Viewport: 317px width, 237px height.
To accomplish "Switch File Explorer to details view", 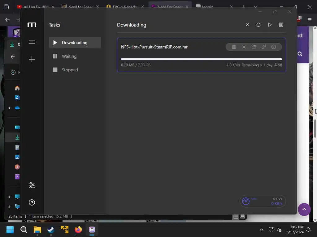I will click(x=236, y=217).
